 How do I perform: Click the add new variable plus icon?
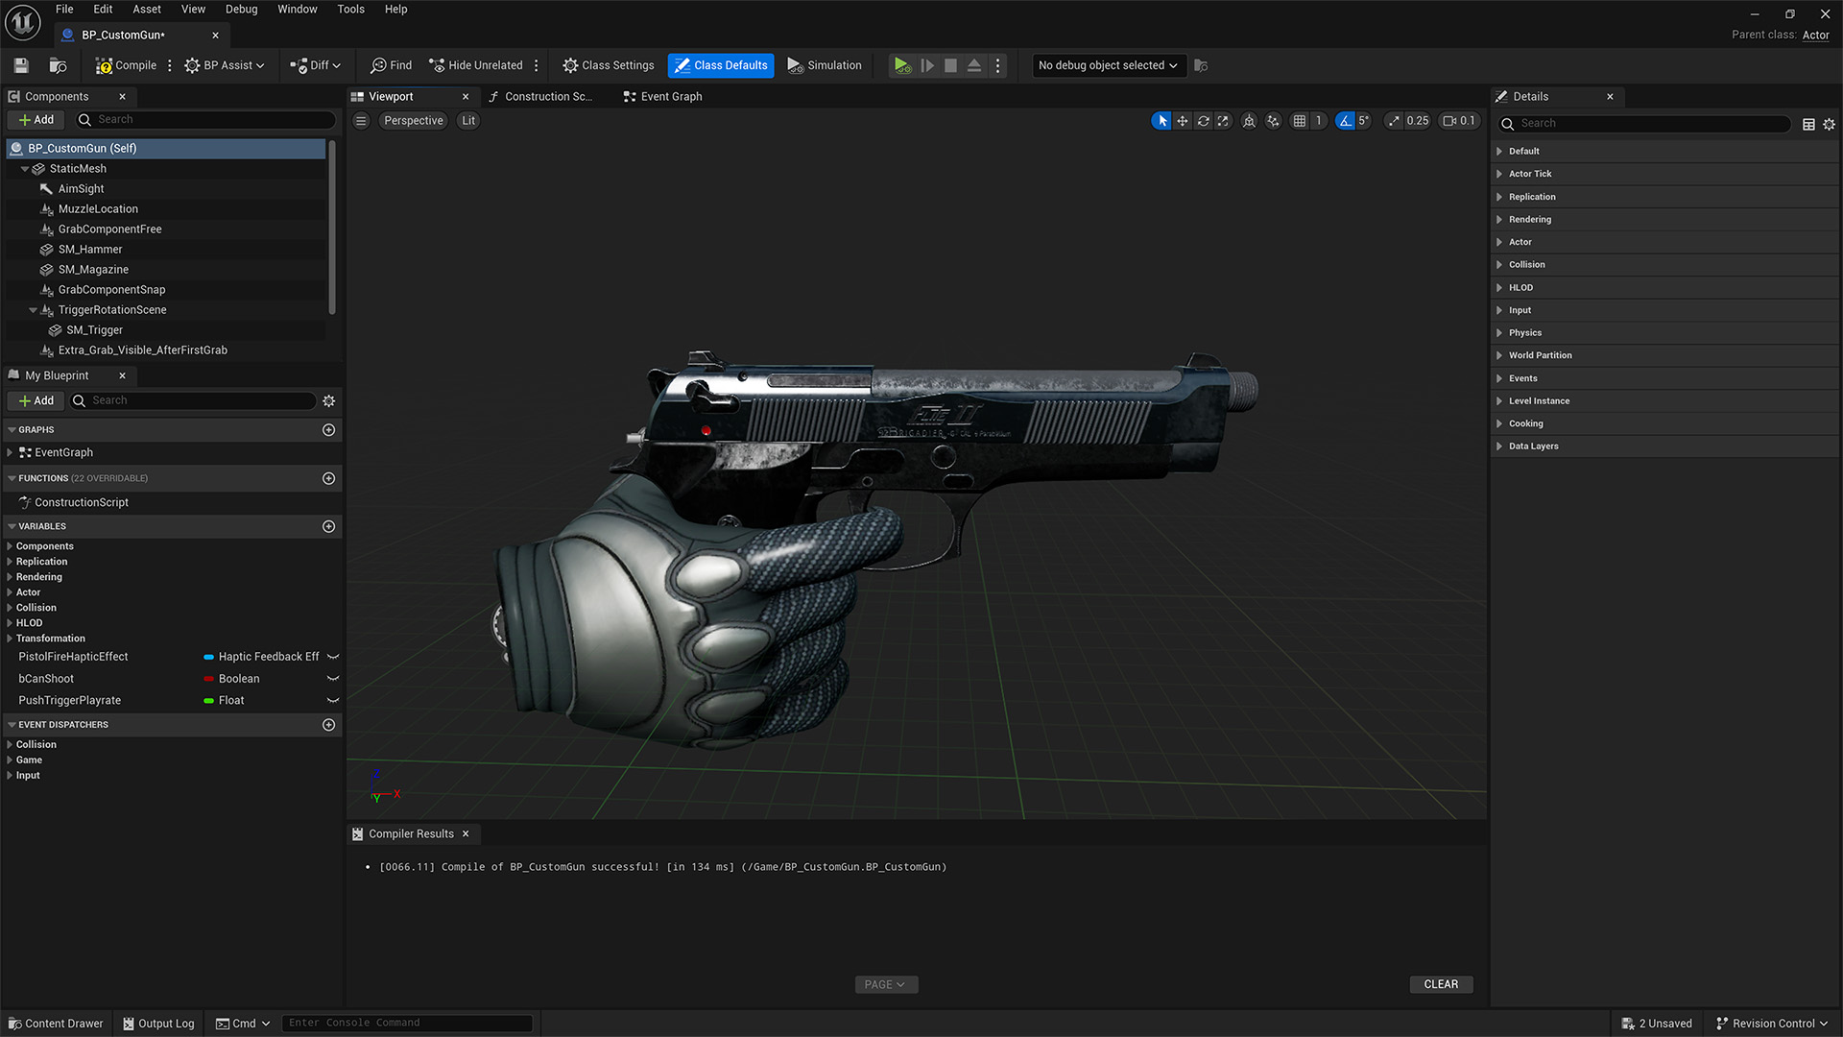(328, 526)
